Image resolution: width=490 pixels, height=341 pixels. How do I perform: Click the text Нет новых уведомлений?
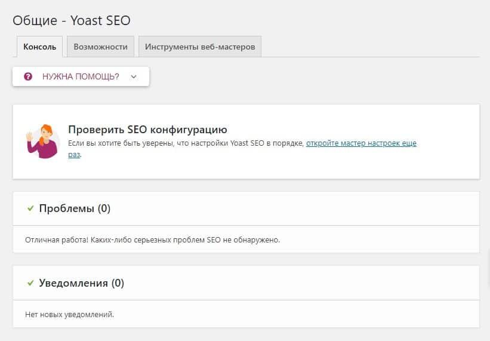[x=69, y=314]
